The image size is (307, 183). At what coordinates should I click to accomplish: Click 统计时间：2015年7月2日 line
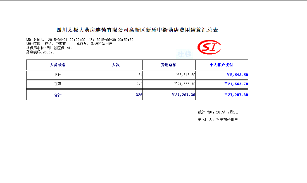[x=218, y=112]
